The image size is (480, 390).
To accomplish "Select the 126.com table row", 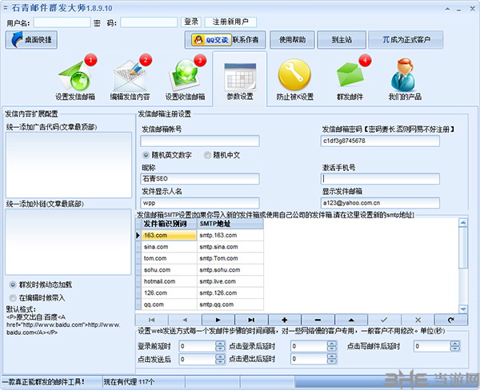I will (x=199, y=293).
